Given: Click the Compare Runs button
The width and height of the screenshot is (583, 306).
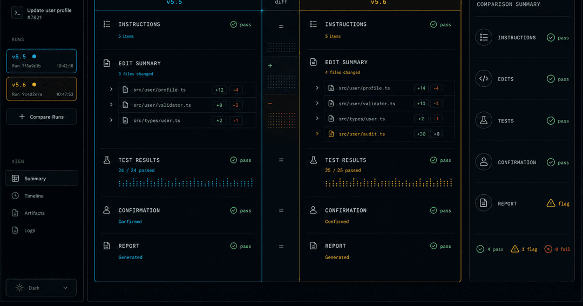Looking at the screenshot, I should point(42,117).
